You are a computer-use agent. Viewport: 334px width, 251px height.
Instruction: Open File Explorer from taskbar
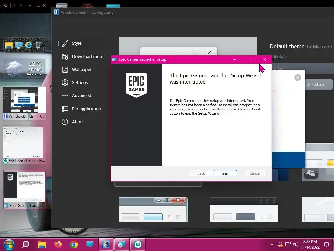[42, 244]
